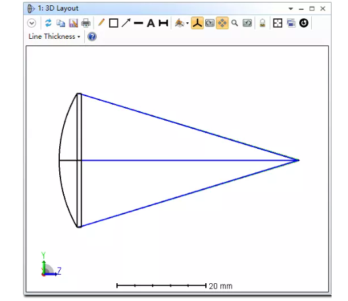Image resolution: width=348 pixels, height=301 pixels.
Task: Select the pencil annotation tool
Action: tap(101, 22)
